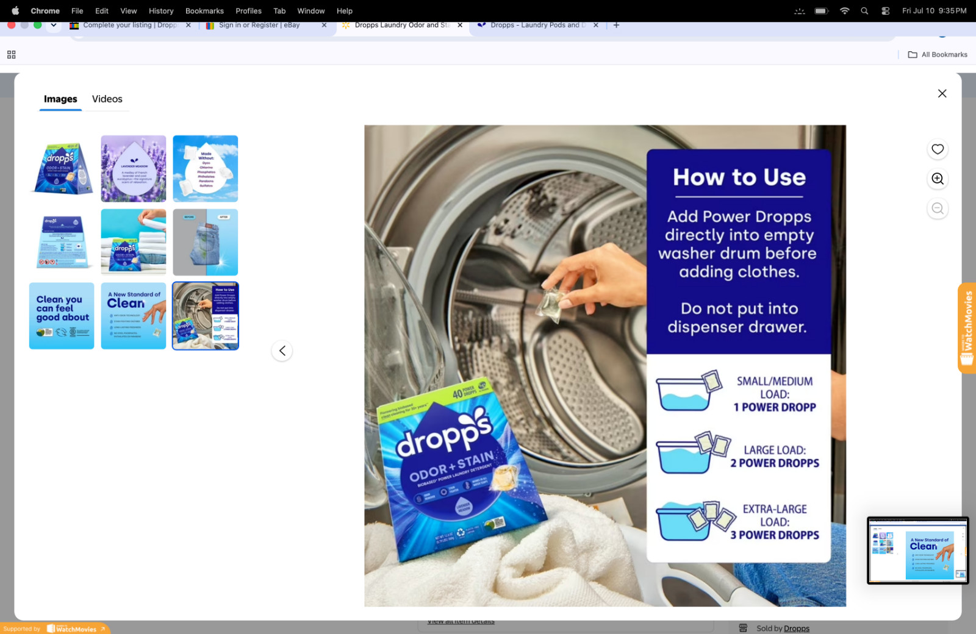Select the How to Use washer thumbnail

(206, 316)
